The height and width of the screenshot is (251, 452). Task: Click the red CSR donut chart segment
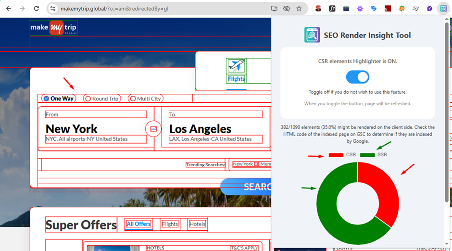385,190
